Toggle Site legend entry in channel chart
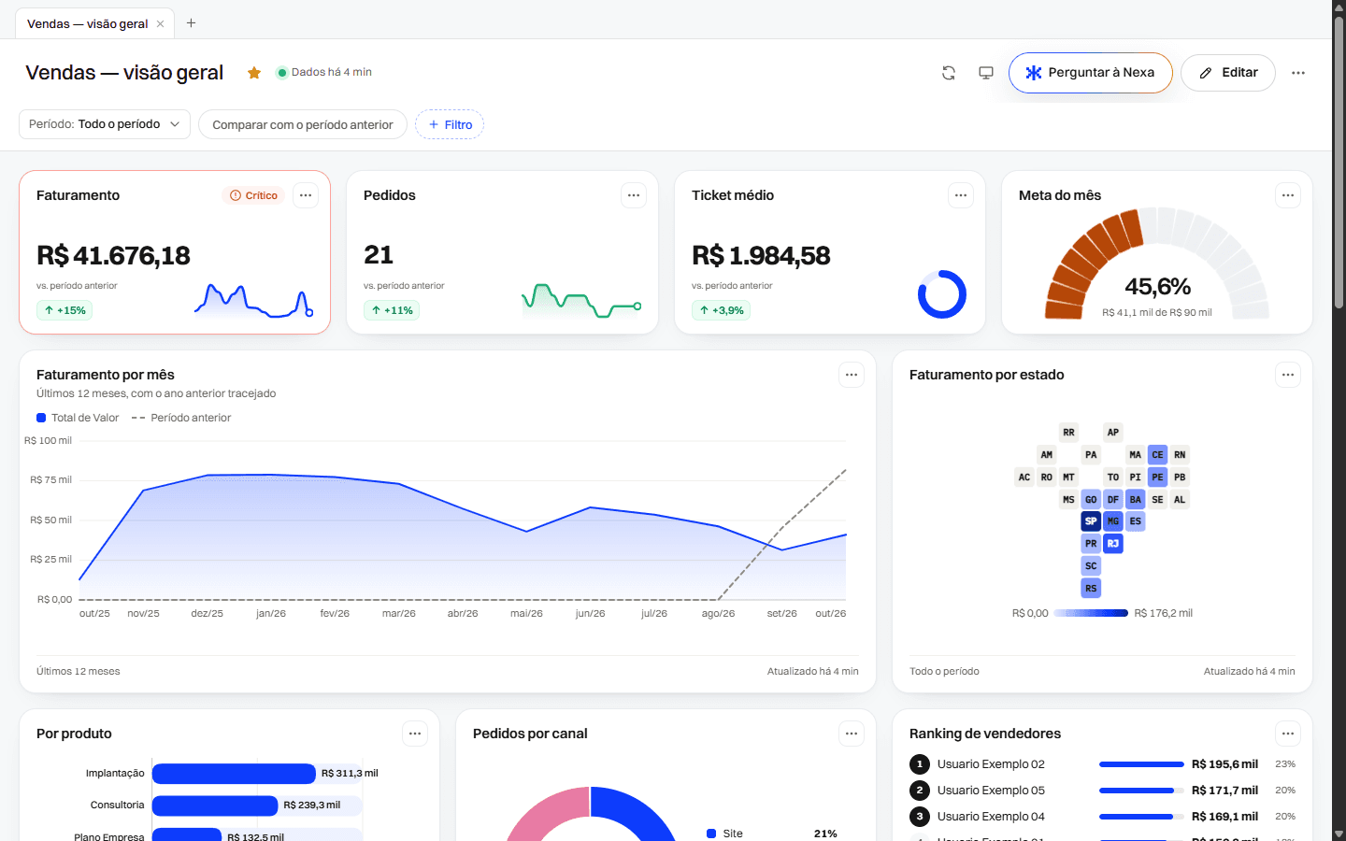Image resolution: width=1346 pixels, height=841 pixels. pyautogui.click(x=772, y=834)
